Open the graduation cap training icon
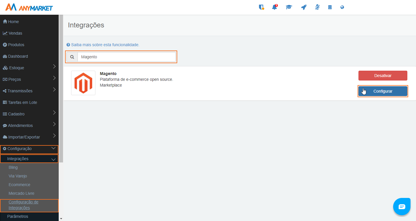The width and height of the screenshot is (416, 221). tap(289, 7)
